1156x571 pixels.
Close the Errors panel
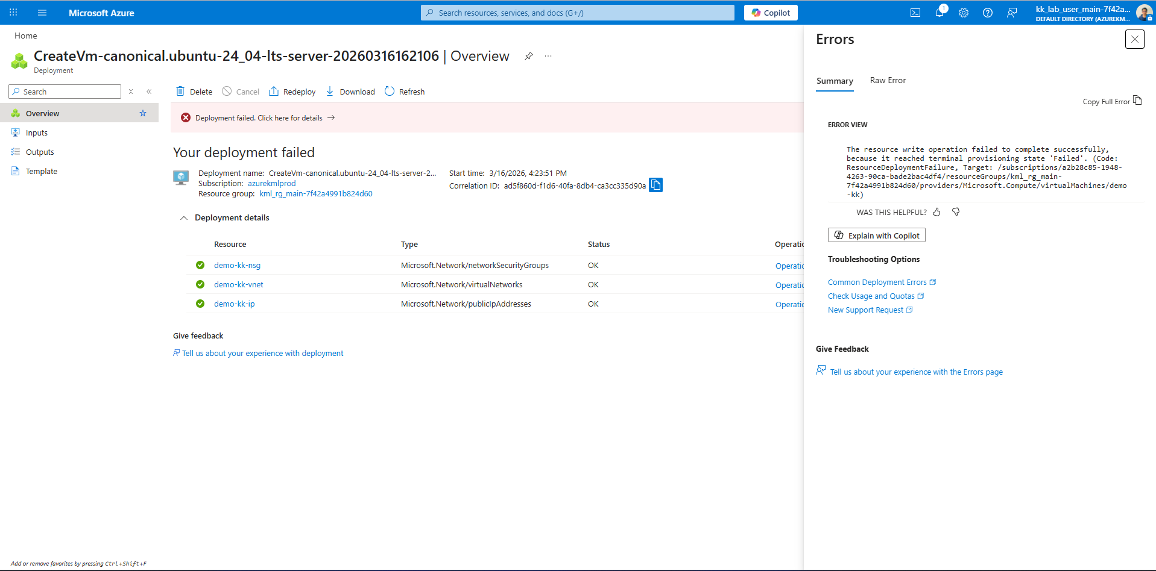tap(1134, 39)
